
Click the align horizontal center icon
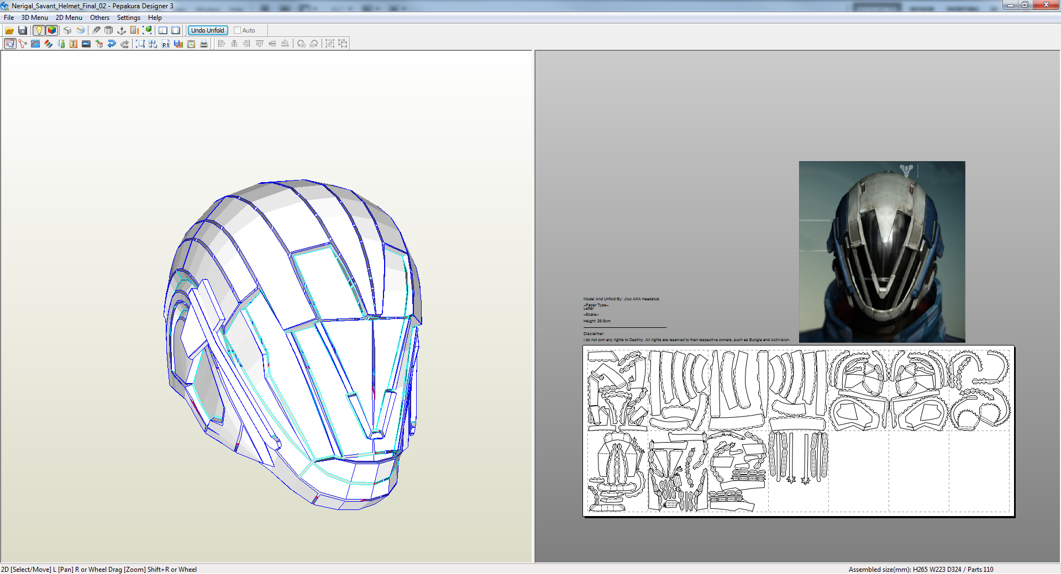click(x=234, y=44)
